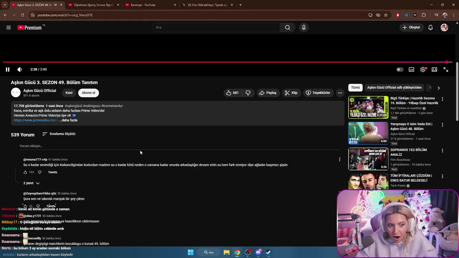Switch to X'te OldLaikDays browser tab

208,5
